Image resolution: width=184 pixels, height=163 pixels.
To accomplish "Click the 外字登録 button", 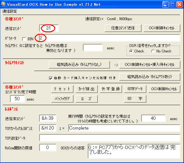I will point(111,89).
